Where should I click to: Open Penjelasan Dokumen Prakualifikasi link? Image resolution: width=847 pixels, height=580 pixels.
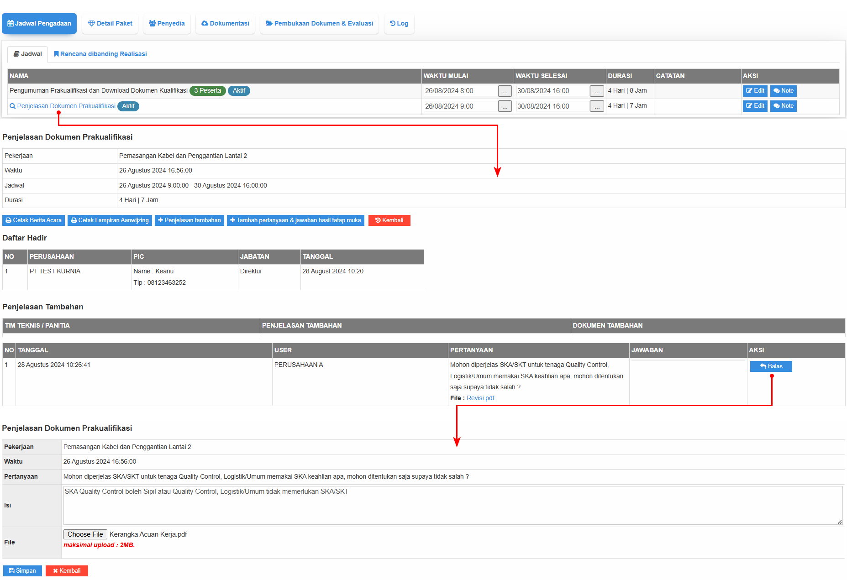click(x=66, y=106)
